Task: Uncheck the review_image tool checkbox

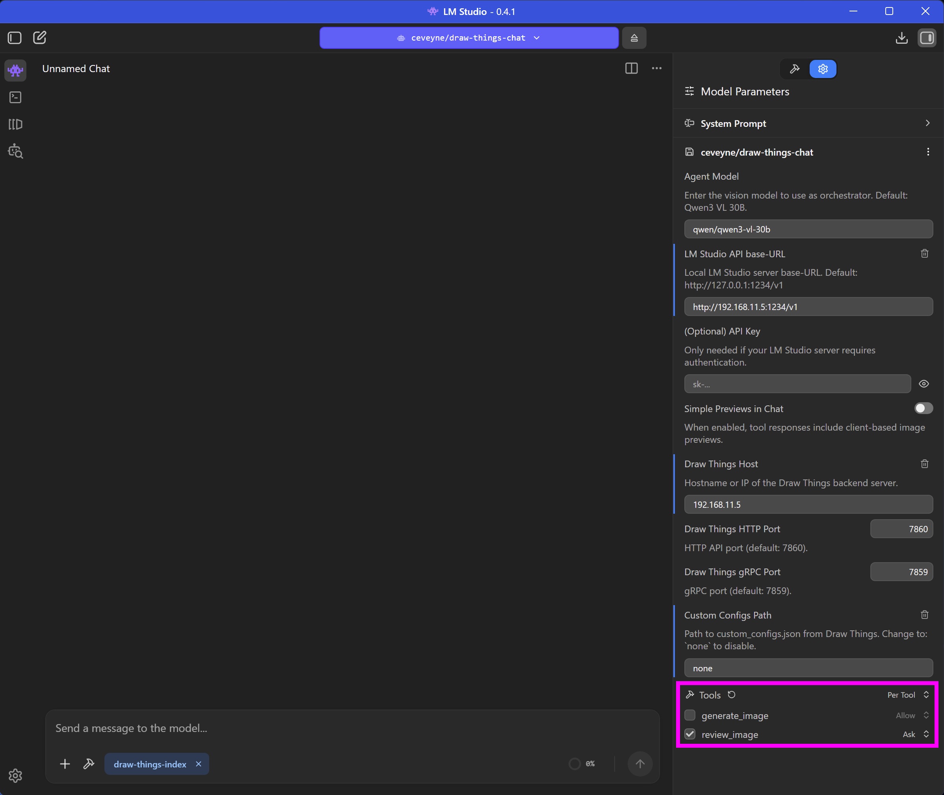Action: point(690,734)
